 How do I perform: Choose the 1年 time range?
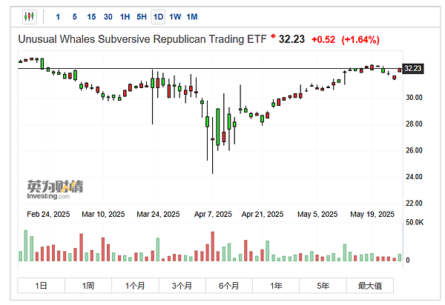click(276, 286)
